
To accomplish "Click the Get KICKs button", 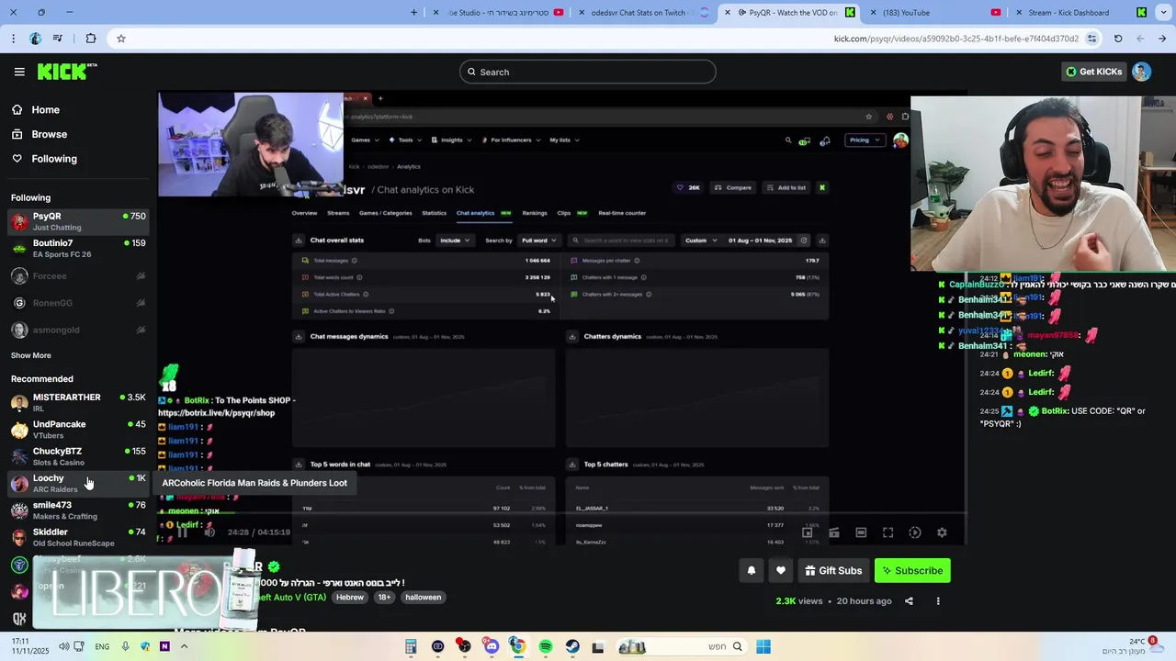I will tap(1093, 72).
